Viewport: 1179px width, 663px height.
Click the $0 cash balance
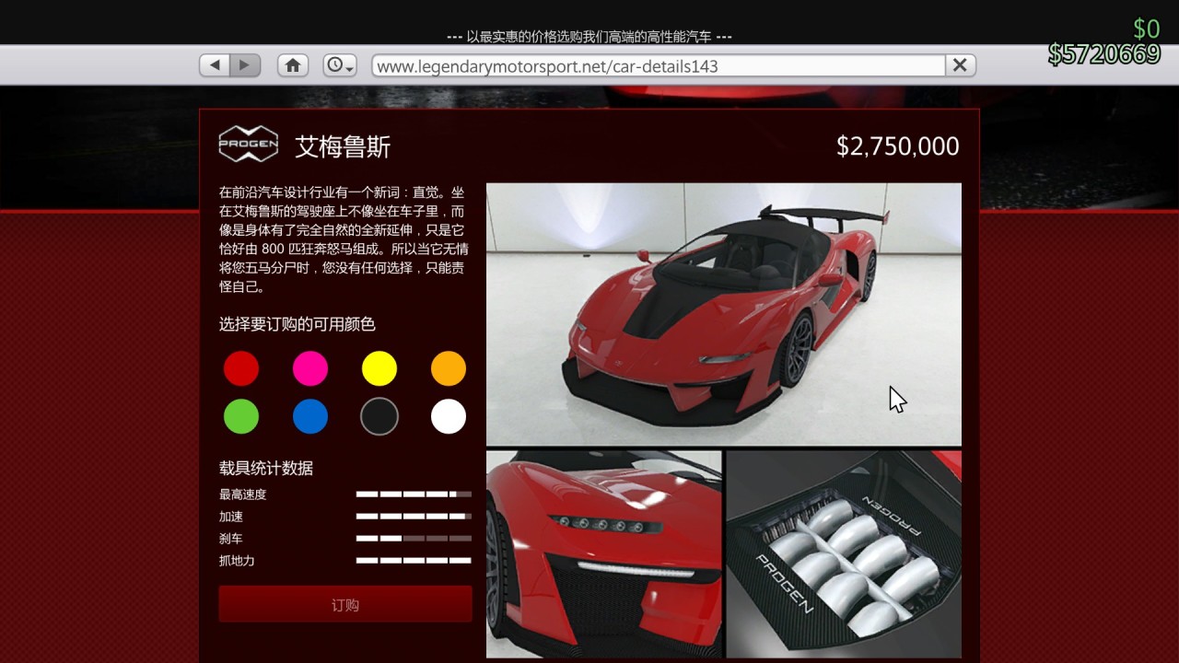tap(1147, 29)
